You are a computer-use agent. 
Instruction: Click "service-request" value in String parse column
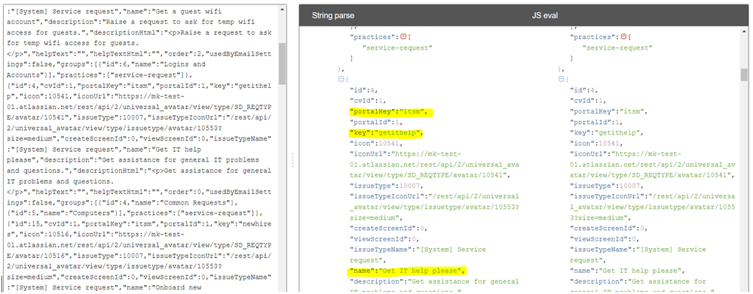pos(397,48)
